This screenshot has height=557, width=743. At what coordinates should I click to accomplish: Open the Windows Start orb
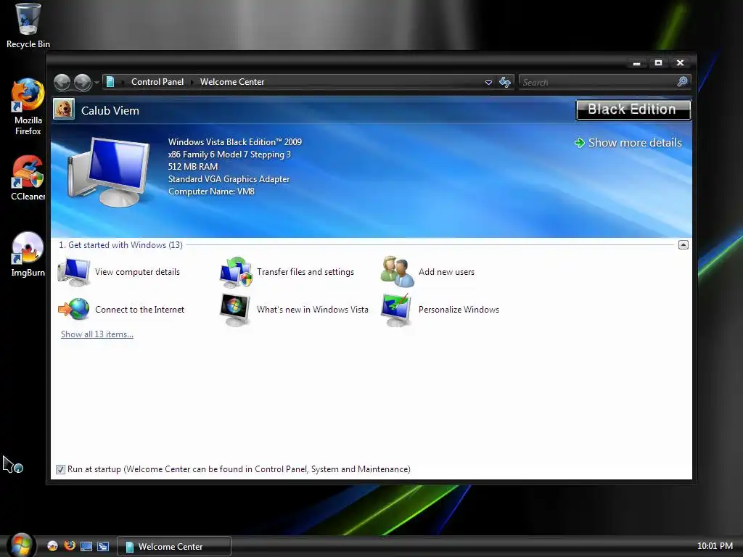(x=21, y=545)
